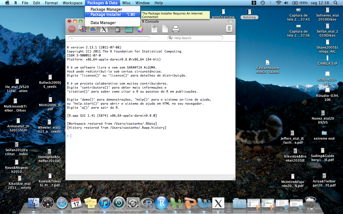Open System Preferences gear in Dock
Image resolution: width=343 pixels, height=214 pixels.
[x=133, y=203]
